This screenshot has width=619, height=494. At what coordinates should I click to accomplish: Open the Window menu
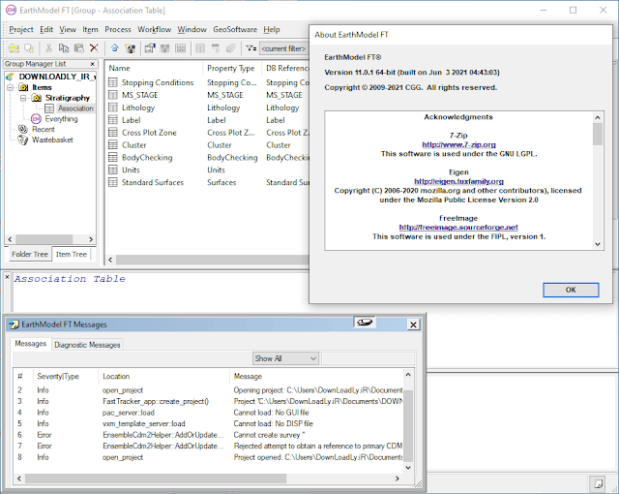[192, 29]
